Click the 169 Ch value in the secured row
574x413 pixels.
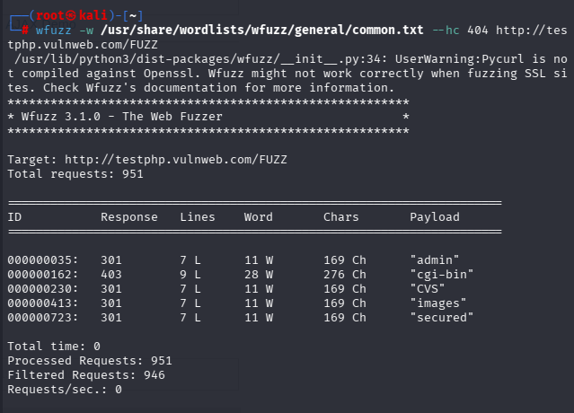click(345, 318)
